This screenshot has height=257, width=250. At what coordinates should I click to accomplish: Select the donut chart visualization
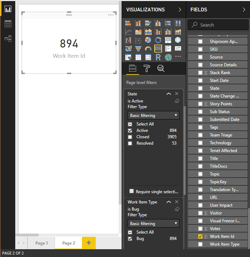coord(158,40)
